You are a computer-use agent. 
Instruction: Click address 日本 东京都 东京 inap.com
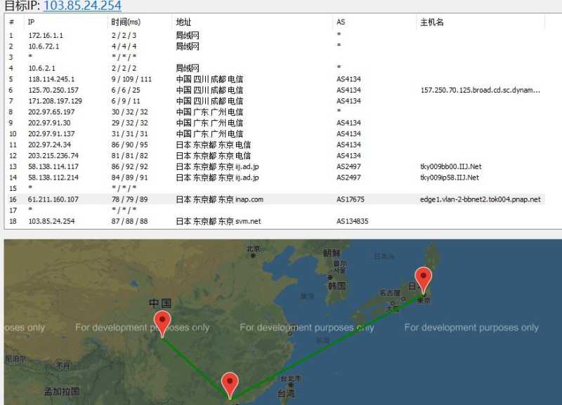tap(219, 199)
